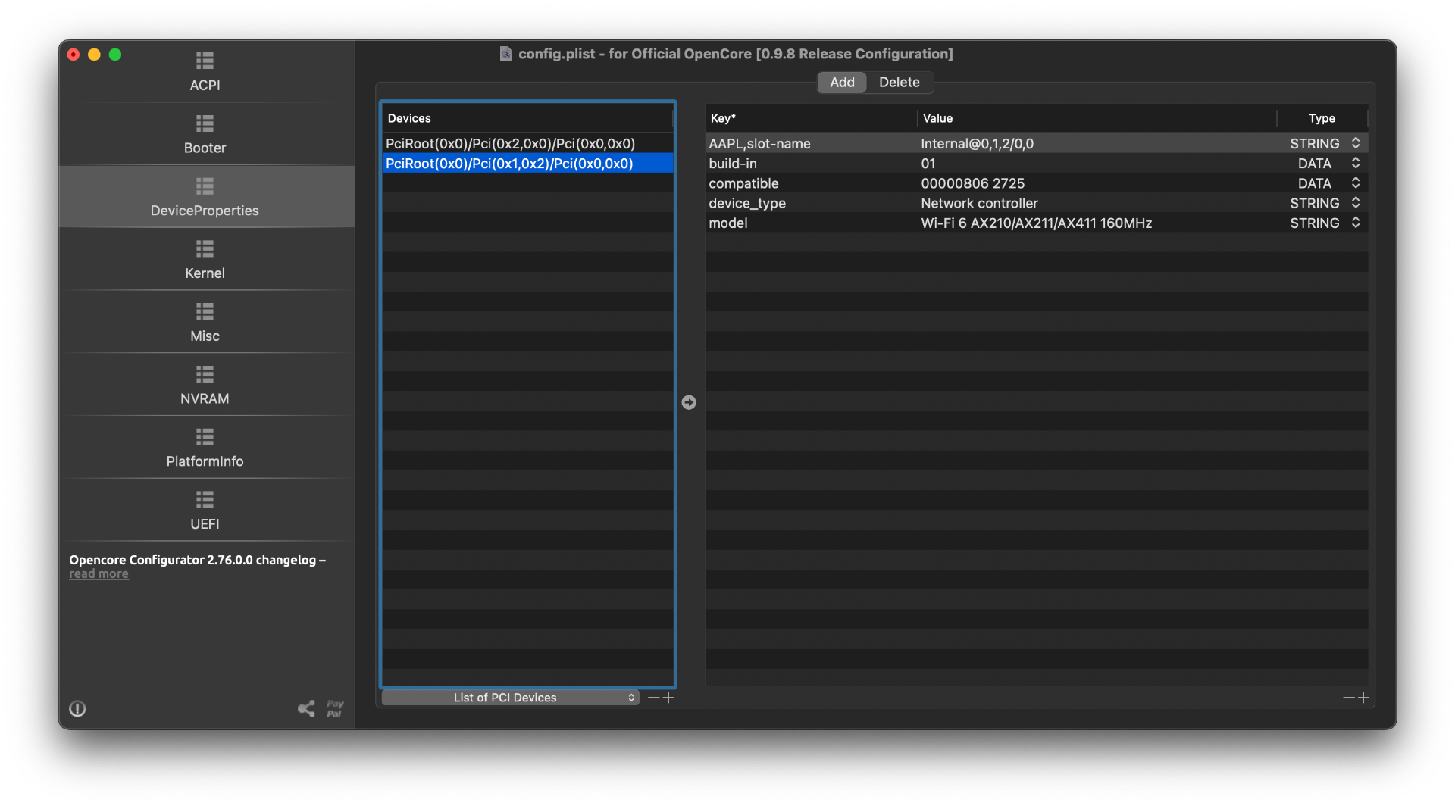This screenshot has width=1455, height=806.
Task: Select device PciRoot(0x0)/Pci(0x2,0x0)/Pci(0x0,0x0)
Action: click(x=527, y=143)
